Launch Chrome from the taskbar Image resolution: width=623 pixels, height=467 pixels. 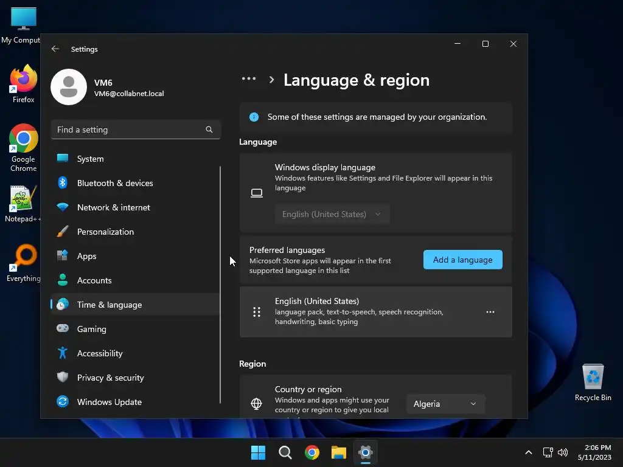click(312, 452)
